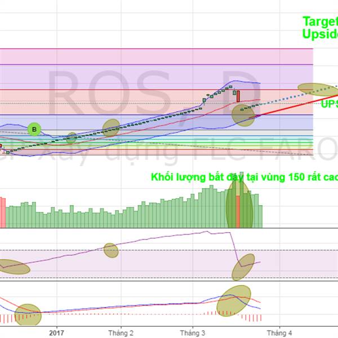Click the green 'Upside' annotation text
The image size is (338, 338).
[x=320, y=34]
